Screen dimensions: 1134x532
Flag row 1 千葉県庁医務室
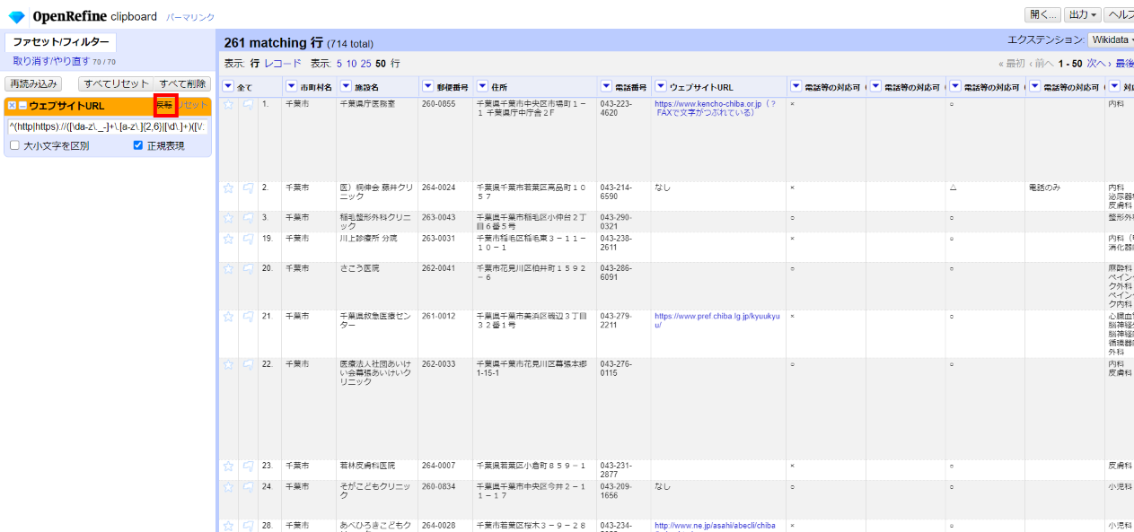[249, 105]
